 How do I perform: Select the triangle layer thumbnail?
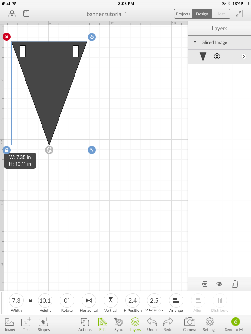pyautogui.click(x=203, y=56)
